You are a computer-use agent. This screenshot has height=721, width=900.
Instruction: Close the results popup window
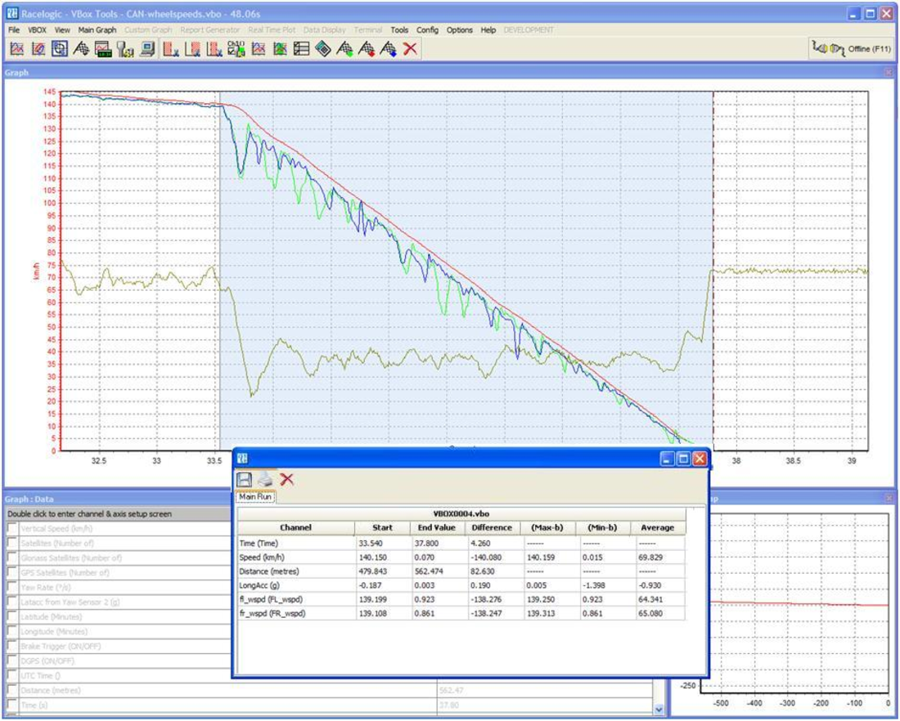point(699,459)
